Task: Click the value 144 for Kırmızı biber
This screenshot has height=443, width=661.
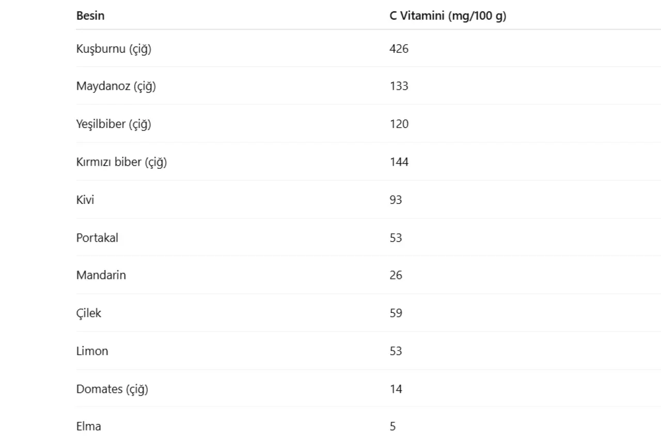Action: click(399, 162)
